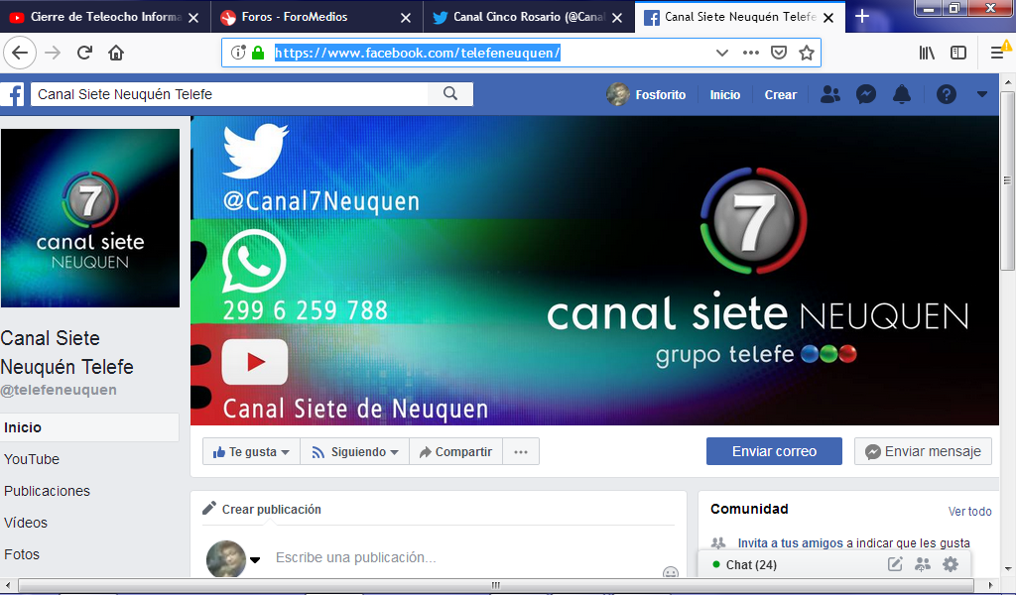Image resolution: width=1016 pixels, height=595 pixels.
Task: Click the Escribe una publicación field
Action: click(x=356, y=557)
